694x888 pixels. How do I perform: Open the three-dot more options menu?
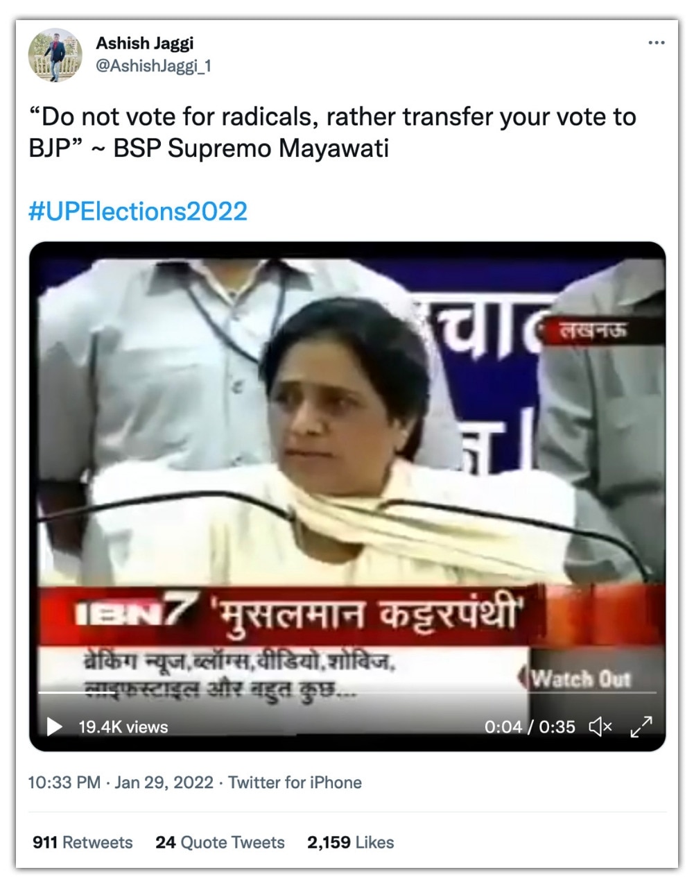656,43
